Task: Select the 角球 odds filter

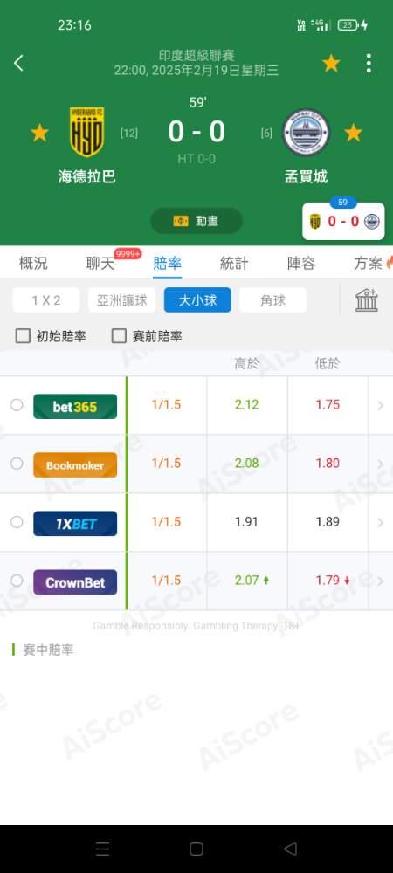Action: [x=272, y=300]
